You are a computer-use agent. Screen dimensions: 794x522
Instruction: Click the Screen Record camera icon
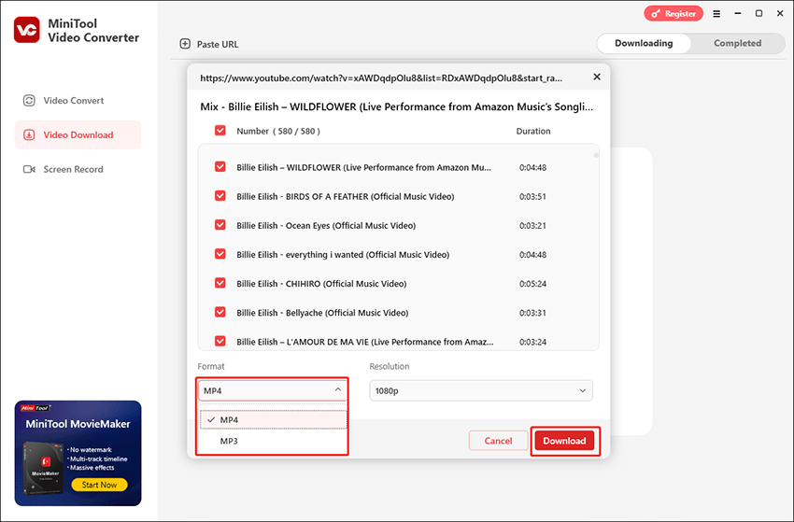(29, 169)
